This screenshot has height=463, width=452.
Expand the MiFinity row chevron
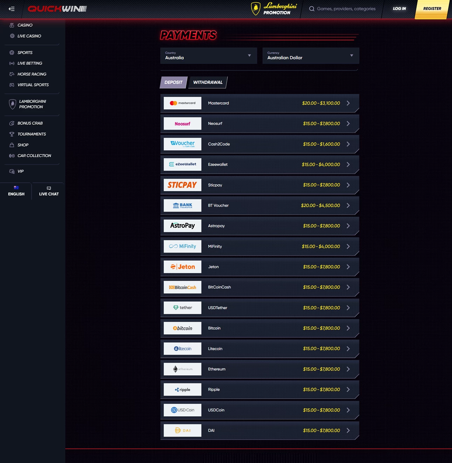click(x=348, y=246)
